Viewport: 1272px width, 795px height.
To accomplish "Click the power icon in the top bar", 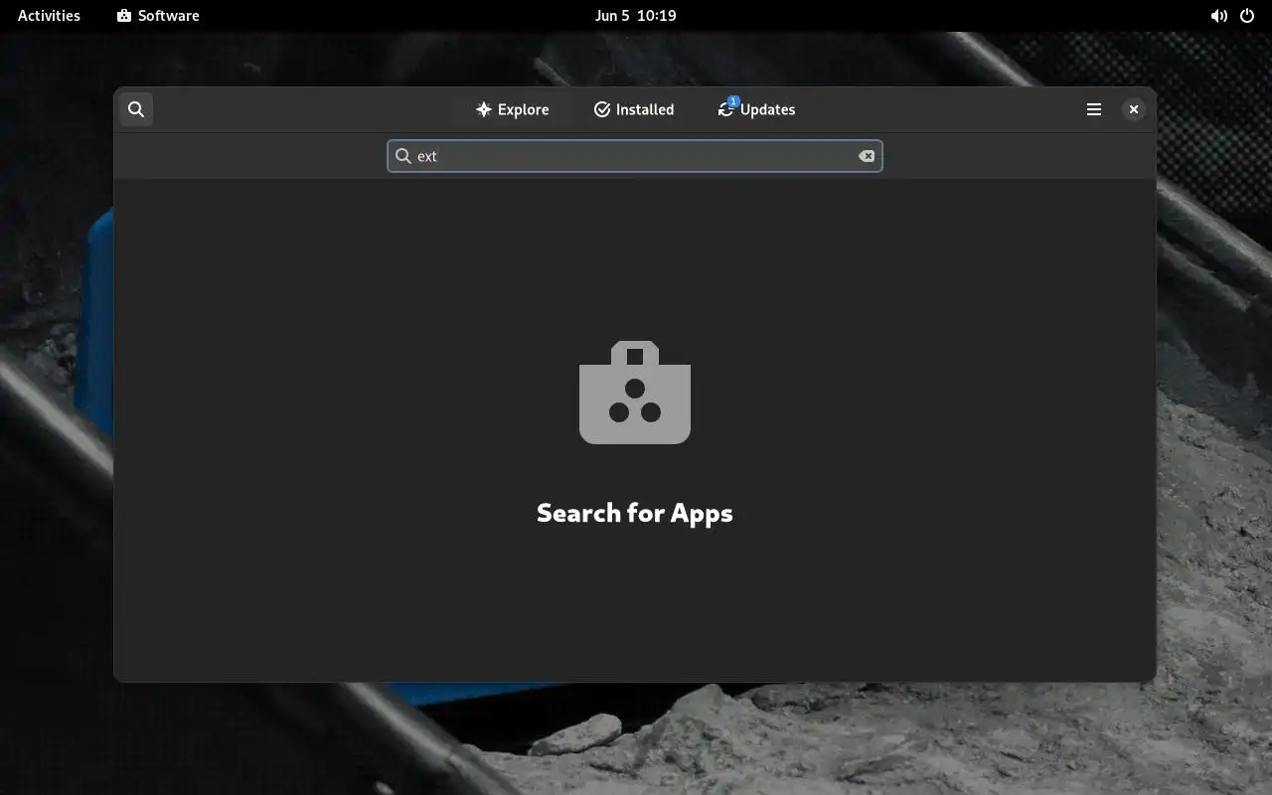I will [1247, 15].
